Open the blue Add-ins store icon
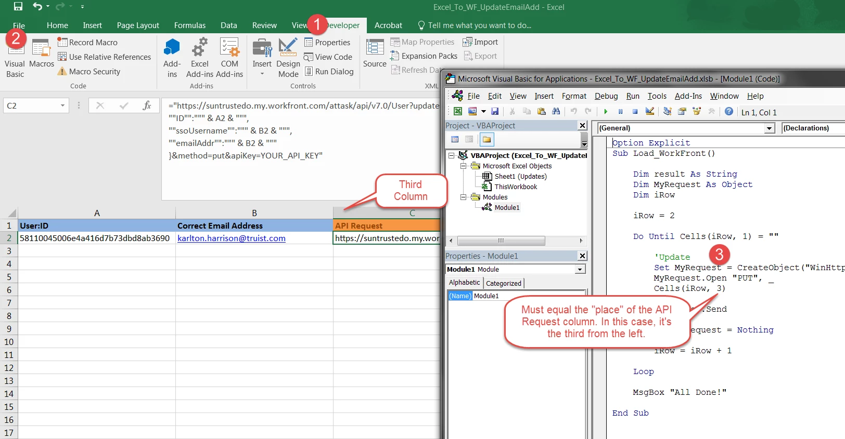The height and width of the screenshot is (439, 845). [x=172, y=48]
